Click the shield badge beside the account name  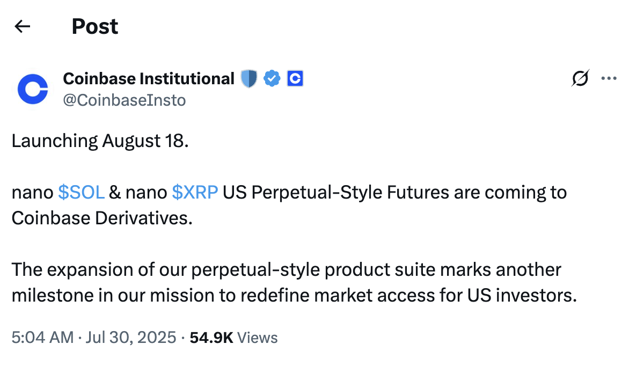pos(249,79)
